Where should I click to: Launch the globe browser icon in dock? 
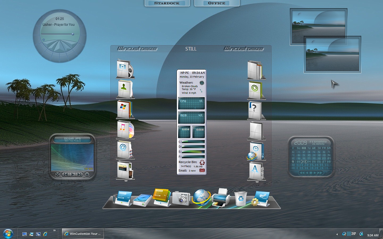(201, 197)
